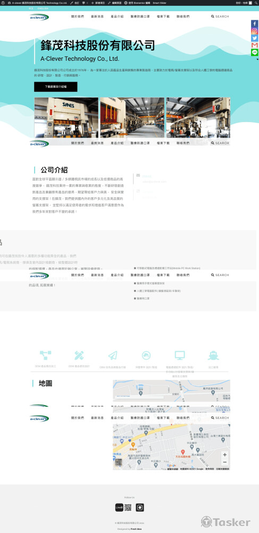Open the 自訂 customizer link

75,2
